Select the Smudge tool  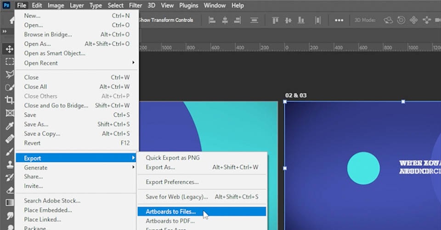click(x=10, y=216)
